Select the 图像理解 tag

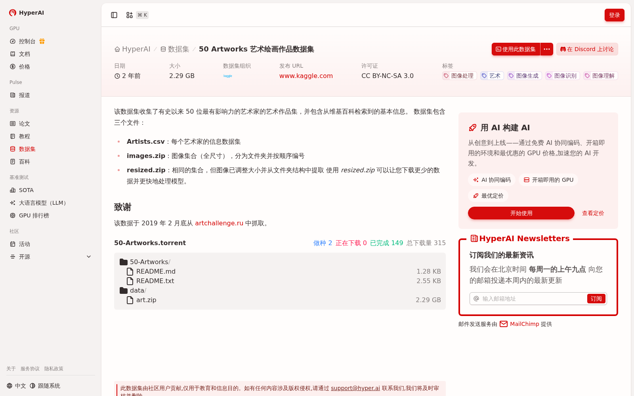pyautogui.click(x=600, y=76)
